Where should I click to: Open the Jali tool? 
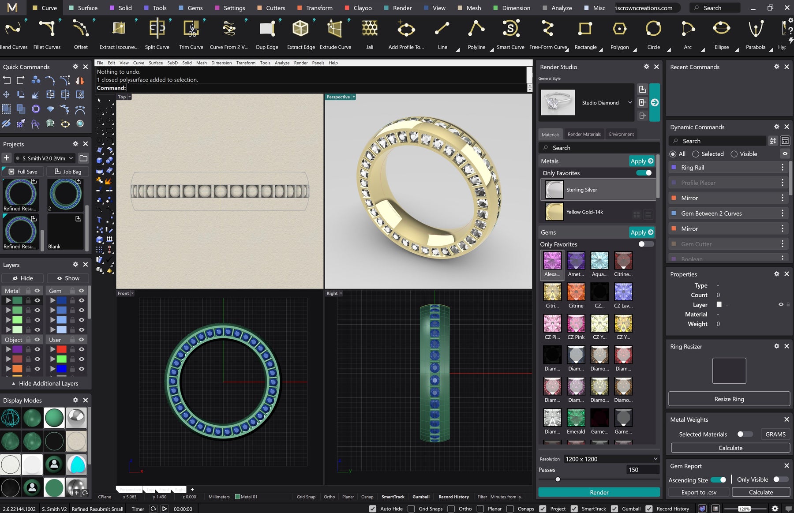(370, 31)
